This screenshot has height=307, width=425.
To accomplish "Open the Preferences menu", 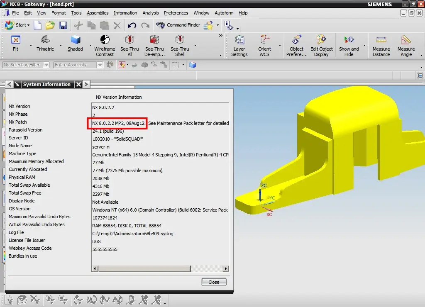I will click(x=176, y=13).
